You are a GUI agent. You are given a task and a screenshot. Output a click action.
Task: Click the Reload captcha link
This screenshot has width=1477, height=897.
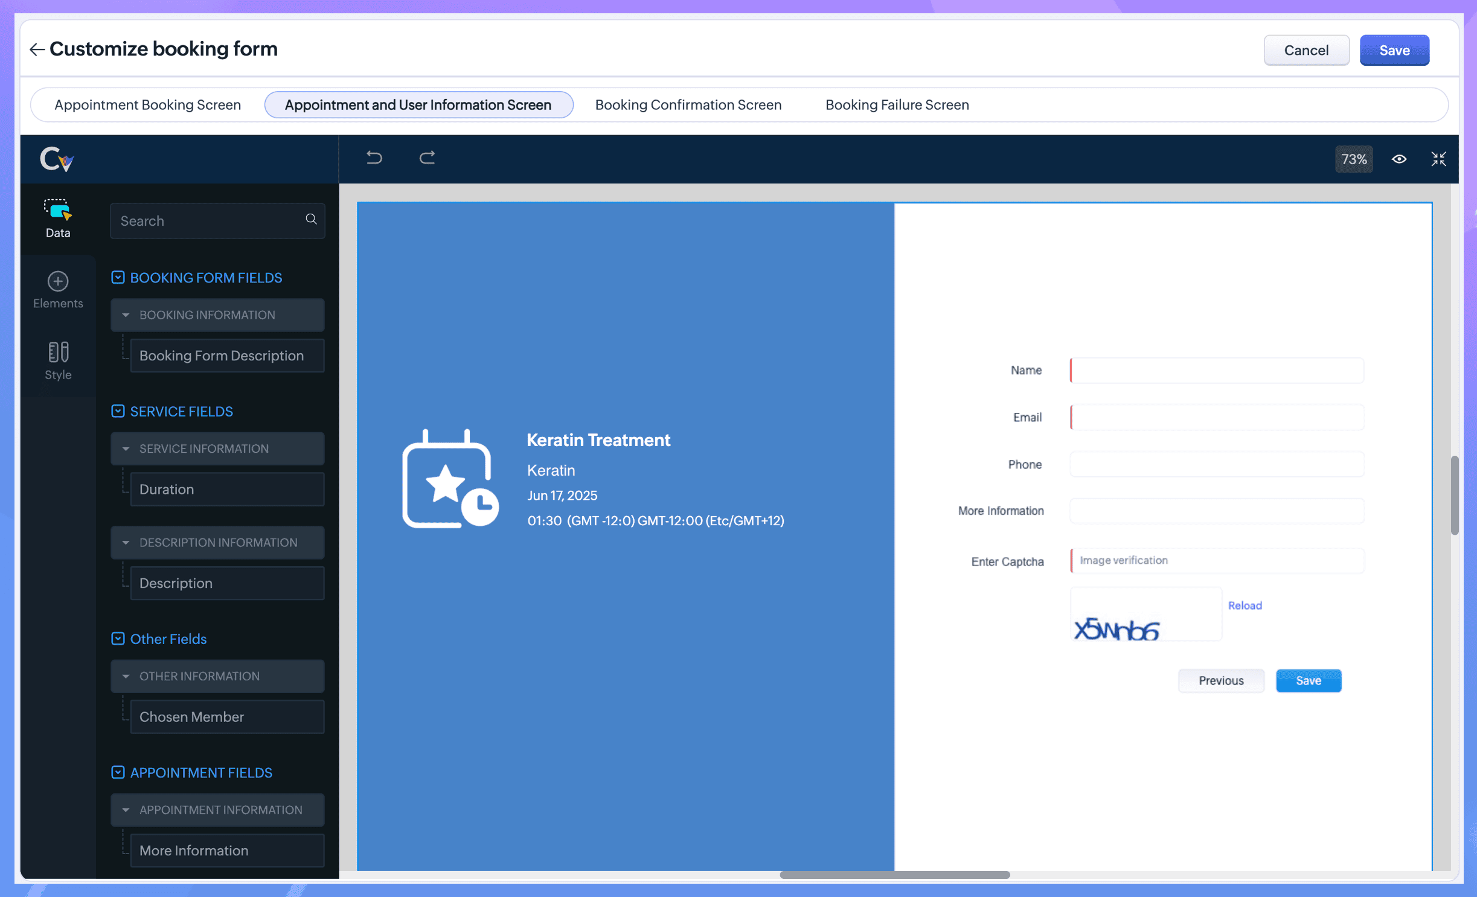[1245, 605]
